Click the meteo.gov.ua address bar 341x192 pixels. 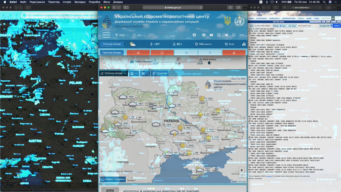click(173, 7)
